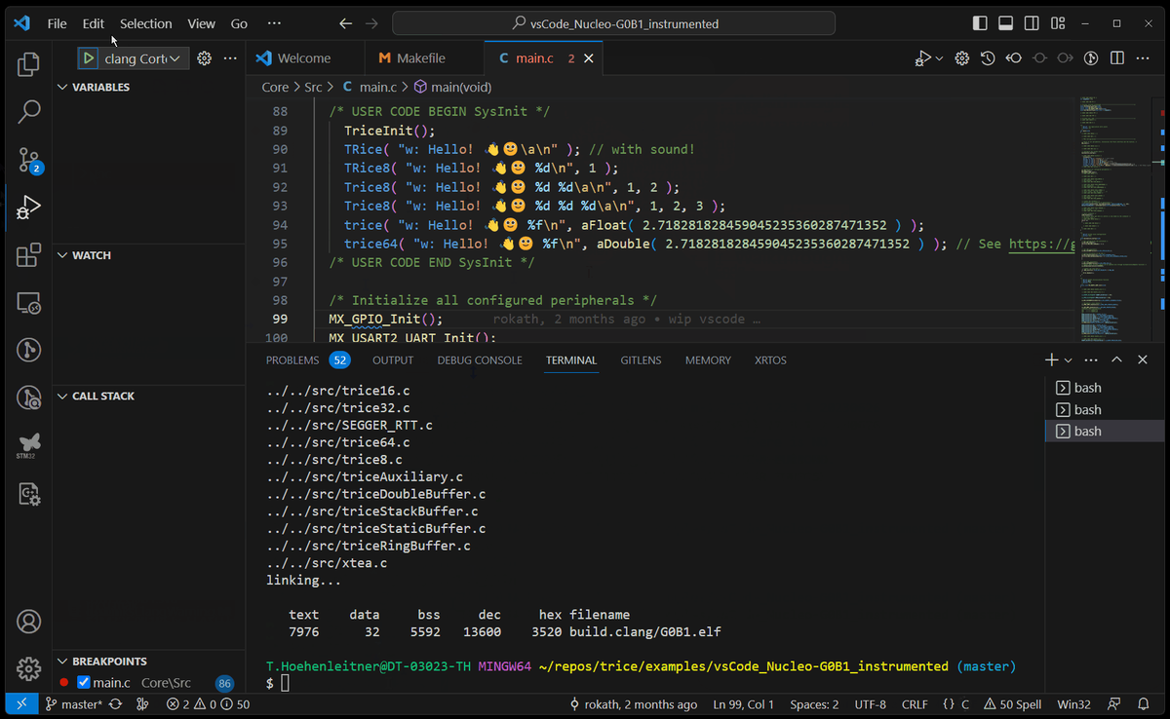
Task: Open Manage settings gear in activity bar
Action: click(29, 668)
